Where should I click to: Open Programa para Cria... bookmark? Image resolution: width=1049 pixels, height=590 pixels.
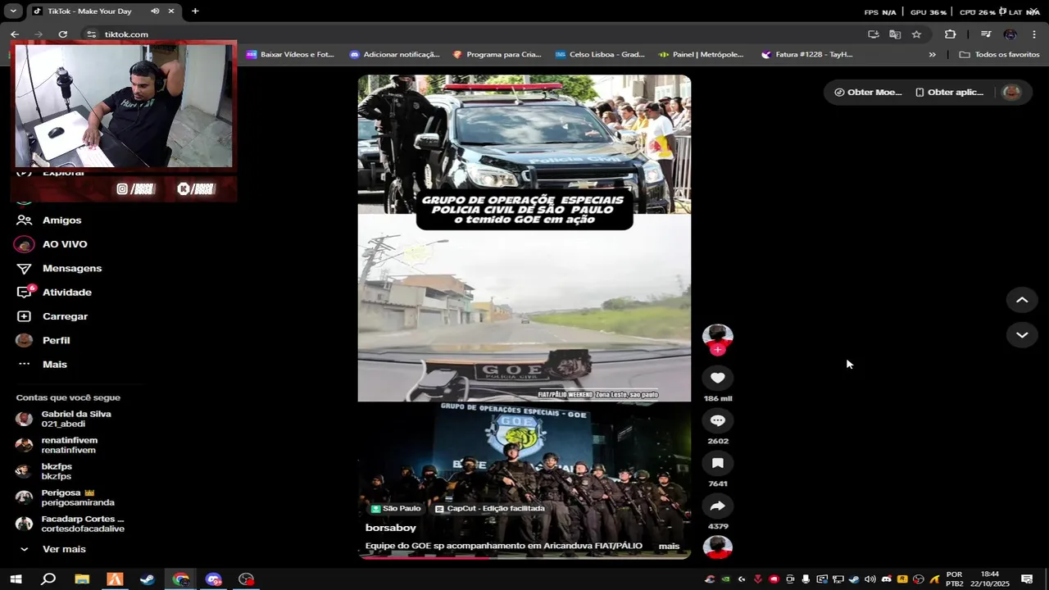tap(497, 55)
